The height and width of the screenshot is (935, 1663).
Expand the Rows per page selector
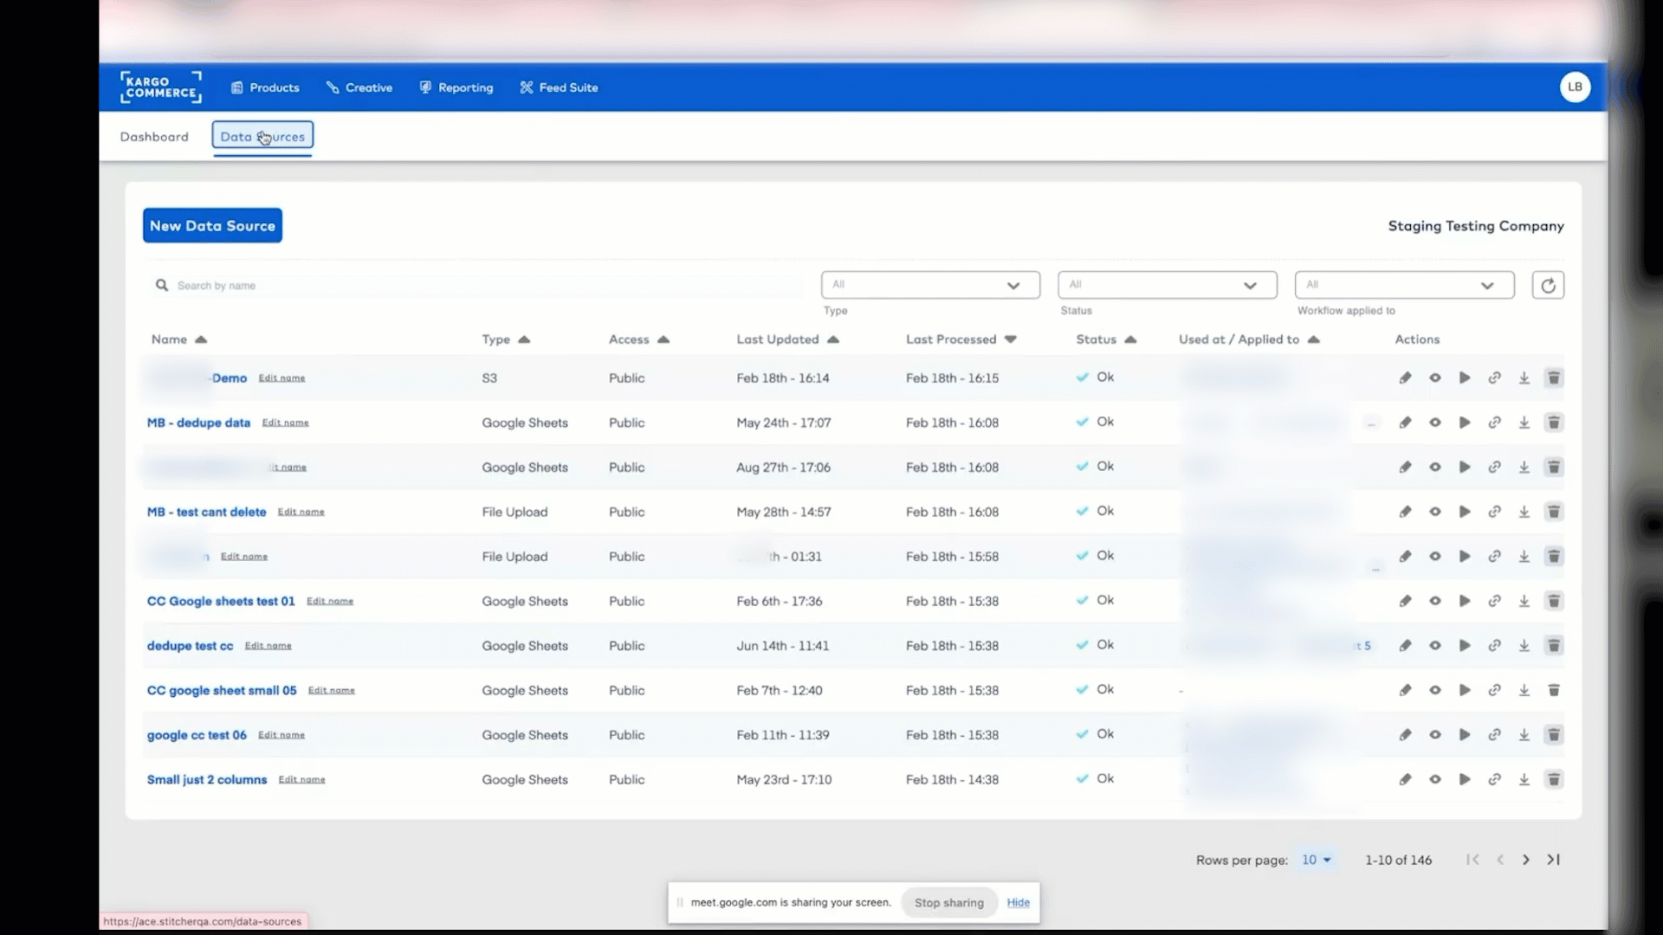(x=1316, y=860)
